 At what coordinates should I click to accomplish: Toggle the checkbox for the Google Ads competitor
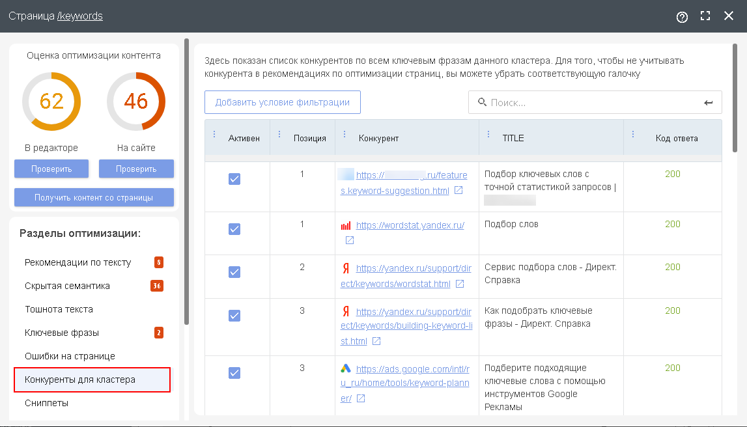pyautogui.click(x=234, y=372)
